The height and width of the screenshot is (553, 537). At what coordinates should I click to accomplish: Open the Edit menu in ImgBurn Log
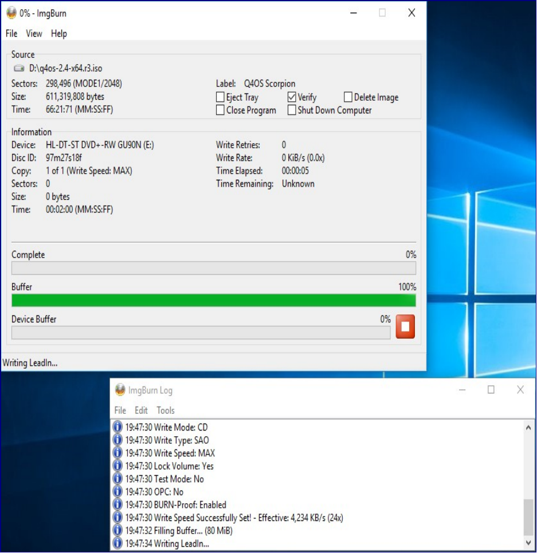coord(141,410)
